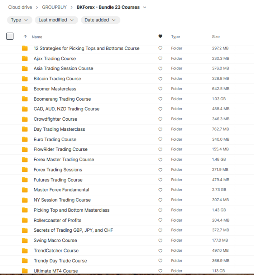Click the Boomer Masterclass folder icon

pos(25,89)
